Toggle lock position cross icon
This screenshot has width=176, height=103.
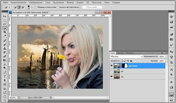(128, 61)
